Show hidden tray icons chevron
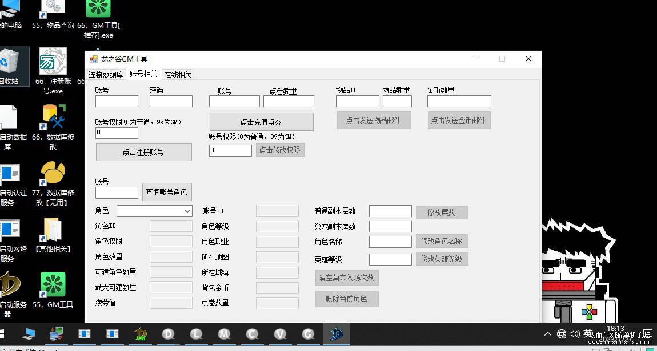Viewport: 657px width, 351px height. (548, 334)
